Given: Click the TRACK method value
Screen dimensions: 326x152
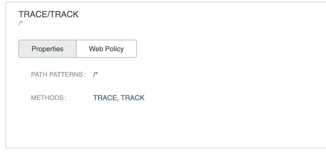Looking at the screenshot, I should 132,98.
